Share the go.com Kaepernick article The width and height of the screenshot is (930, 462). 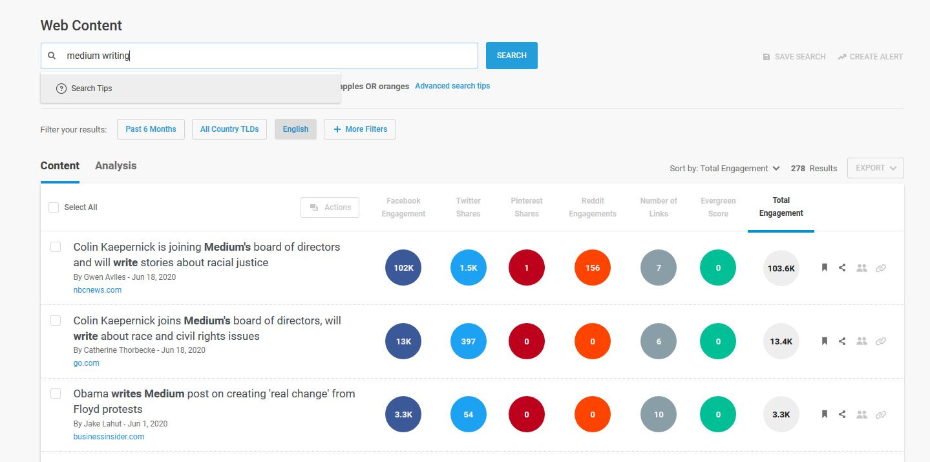(842, 341)
